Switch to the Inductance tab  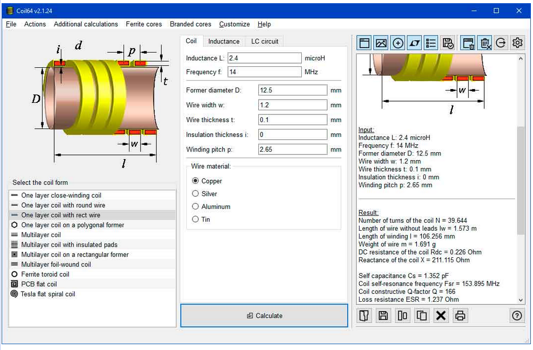tap(224, 41)
